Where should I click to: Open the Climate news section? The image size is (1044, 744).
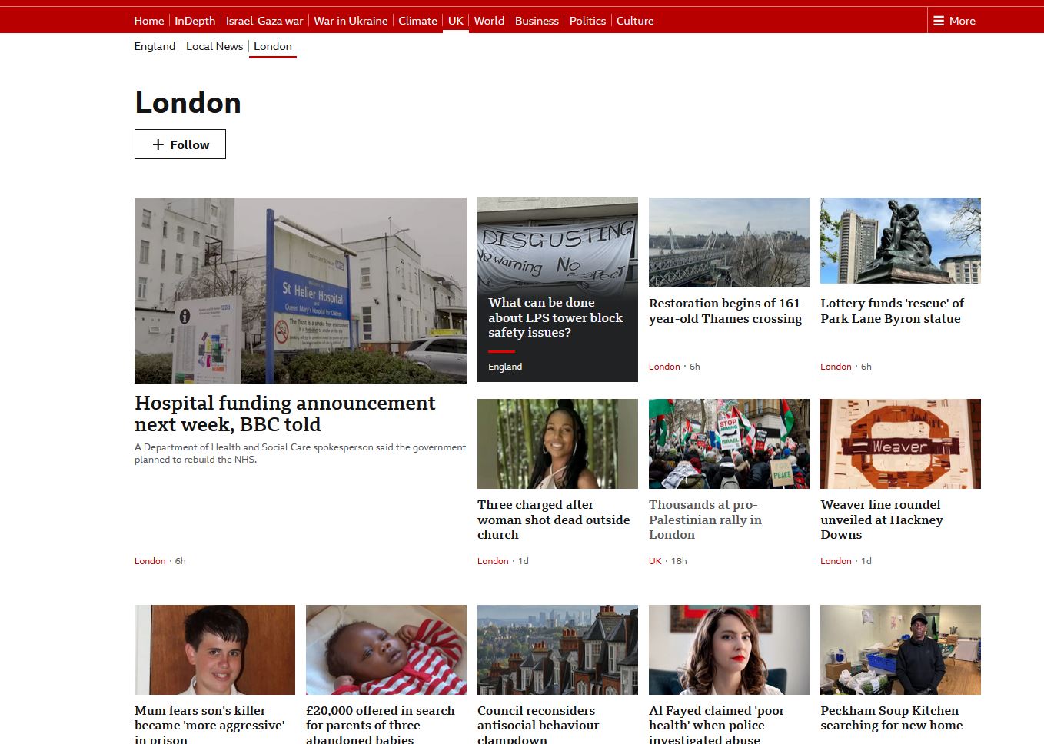[x=417, y=21]
